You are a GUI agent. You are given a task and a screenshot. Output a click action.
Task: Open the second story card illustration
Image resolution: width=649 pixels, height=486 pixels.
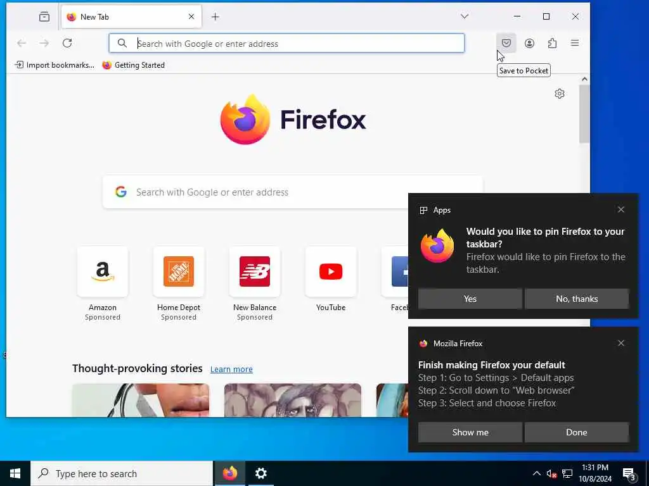293,400
